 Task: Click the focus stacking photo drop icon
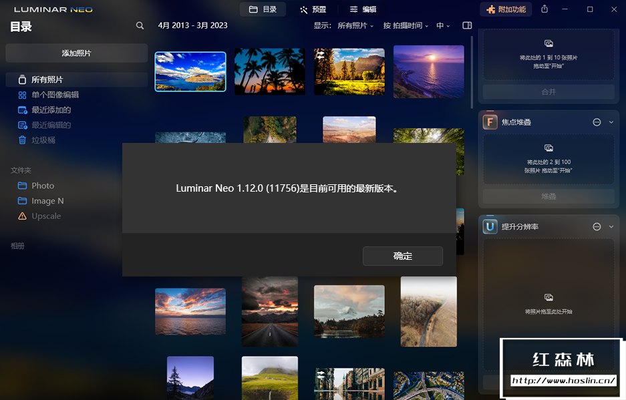pyautogui.click(x=549, y=148)
